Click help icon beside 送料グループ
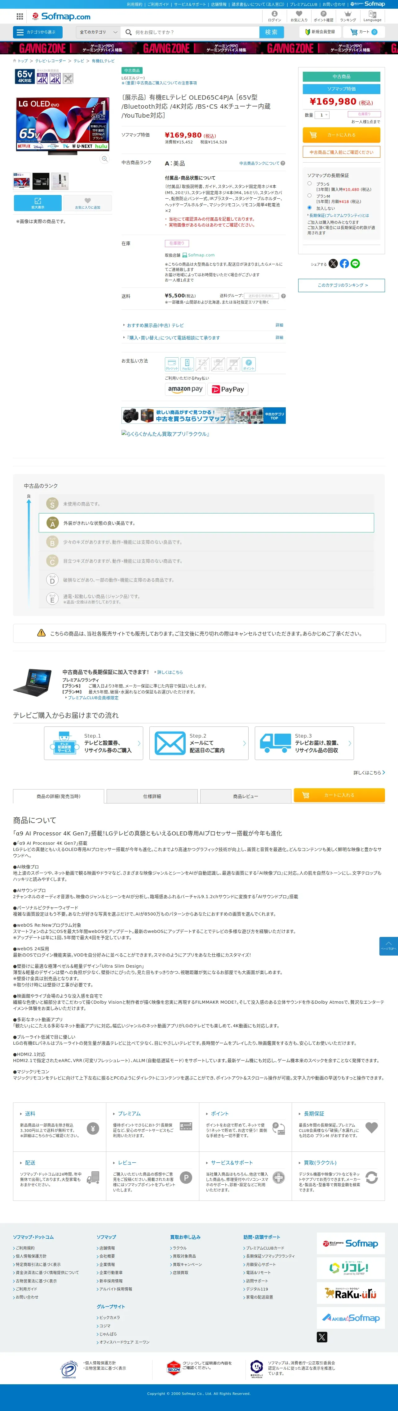The height and width of the screenshot is (1411, 398). pos(283,296)
